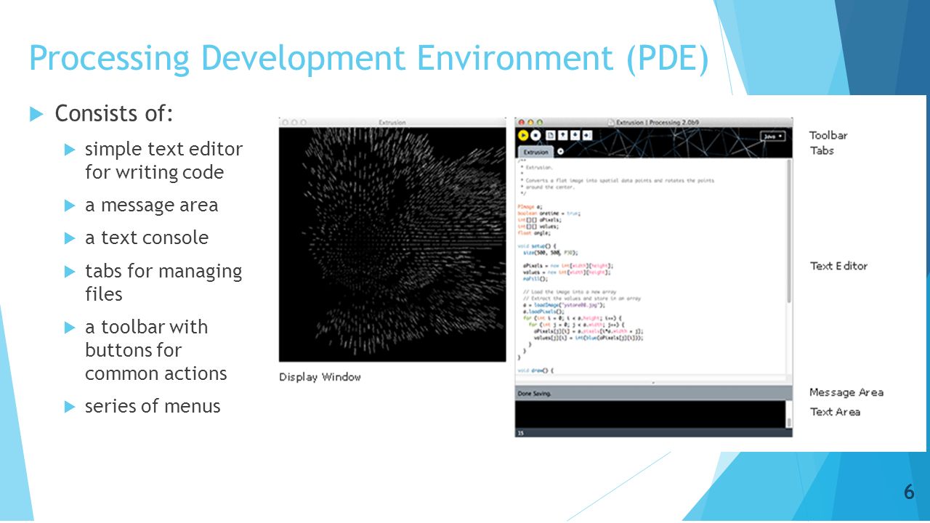The height and width of the screenshot is (523, 930).
Task: Click the slide title "Processing Development Environment (PDE)"
Action: (x=368, y=59)
